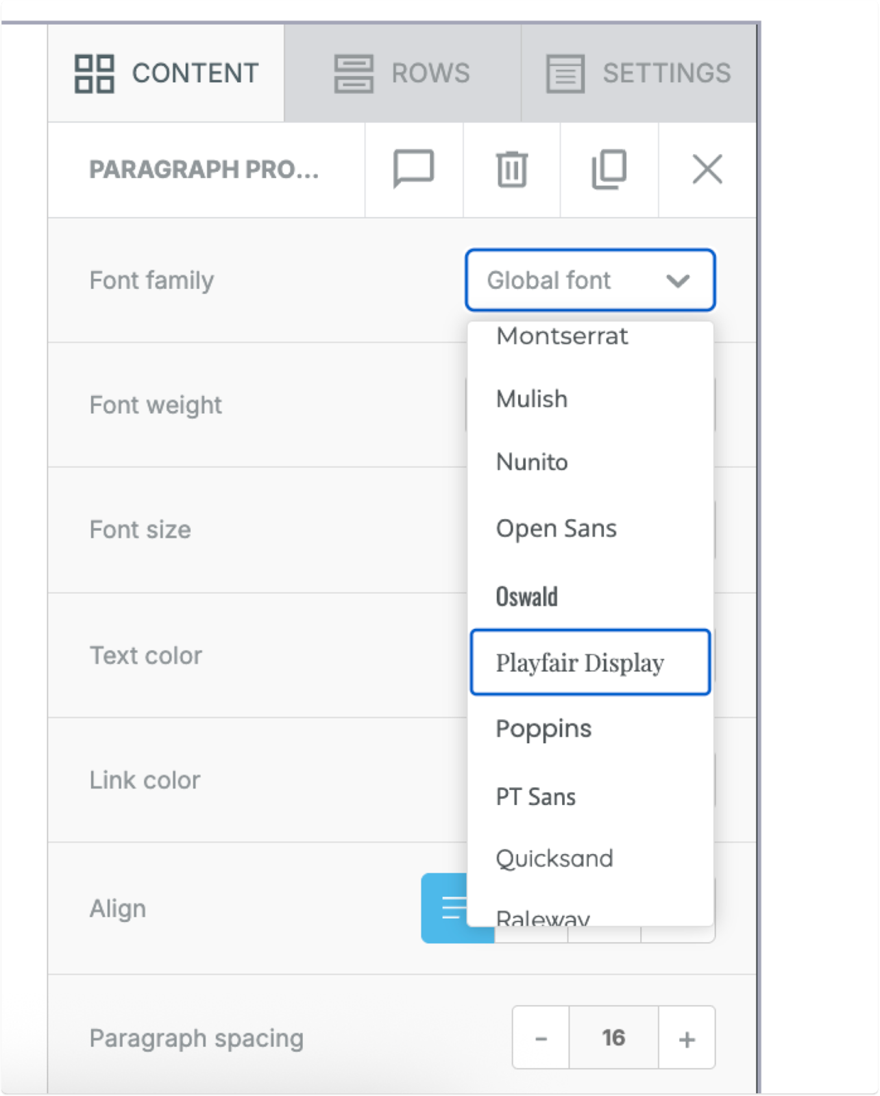
Task: Delete the paragraph with the trash icon
Action: pyautogui.click(x=511, y=169)
